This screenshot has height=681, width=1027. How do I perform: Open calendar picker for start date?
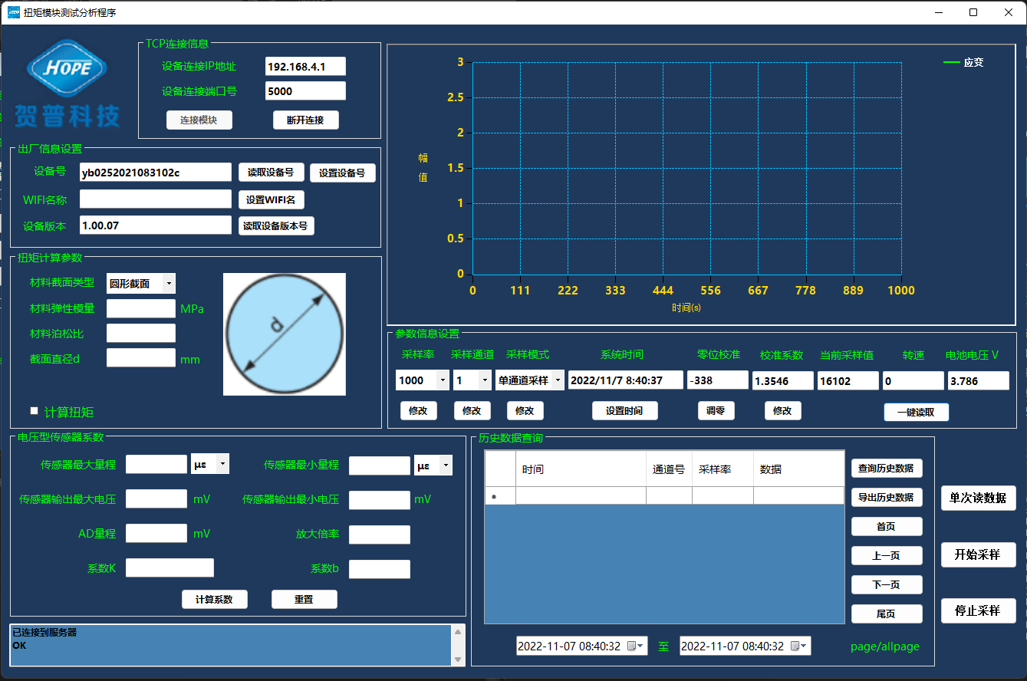[x=637, y=646]
